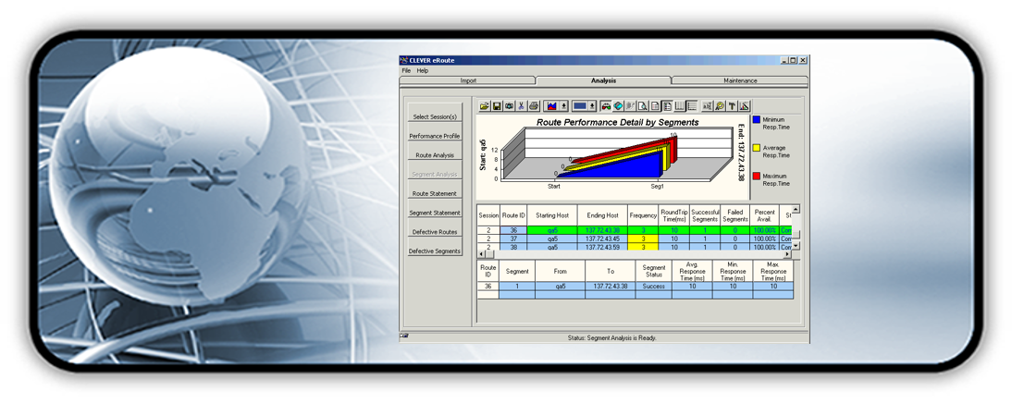This screenshot has width=1012, height=403.
Task: Click the zoom magnifier toolbar icon
Action: 720,105
